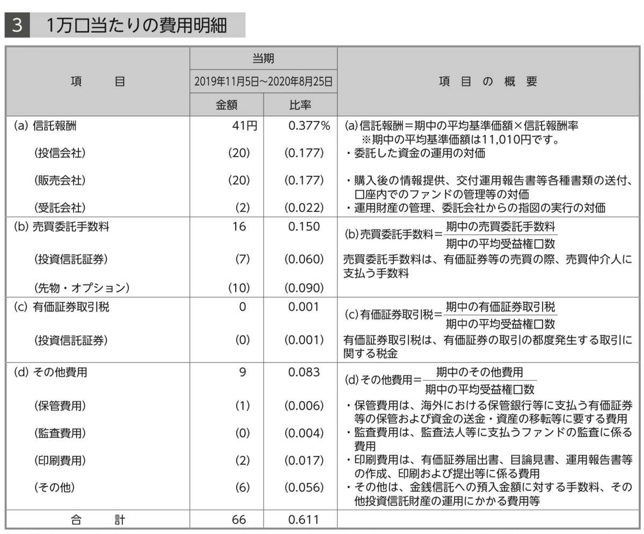Click the formula denominator '期中の平均受益権口数' under (b)
Image resolution: width=644 pixels, height=534 pixels.
pyautogui.click(x=500, y=244)
